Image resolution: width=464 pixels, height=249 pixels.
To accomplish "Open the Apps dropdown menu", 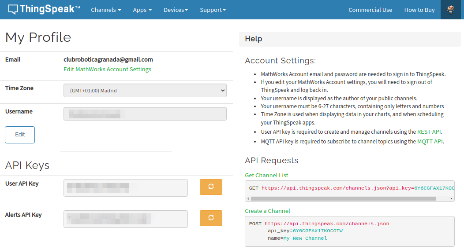I will pyautogui.click(x=142, y=10).
